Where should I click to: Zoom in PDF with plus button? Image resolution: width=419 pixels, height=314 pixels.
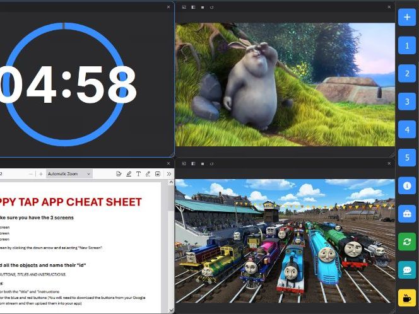pos(40,173)
